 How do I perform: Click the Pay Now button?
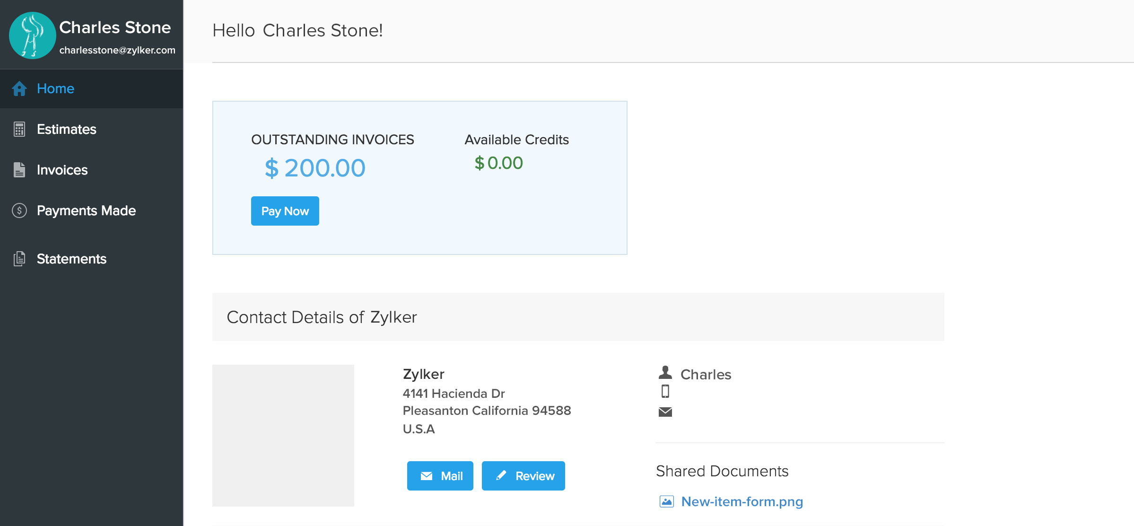click(285, 211)
